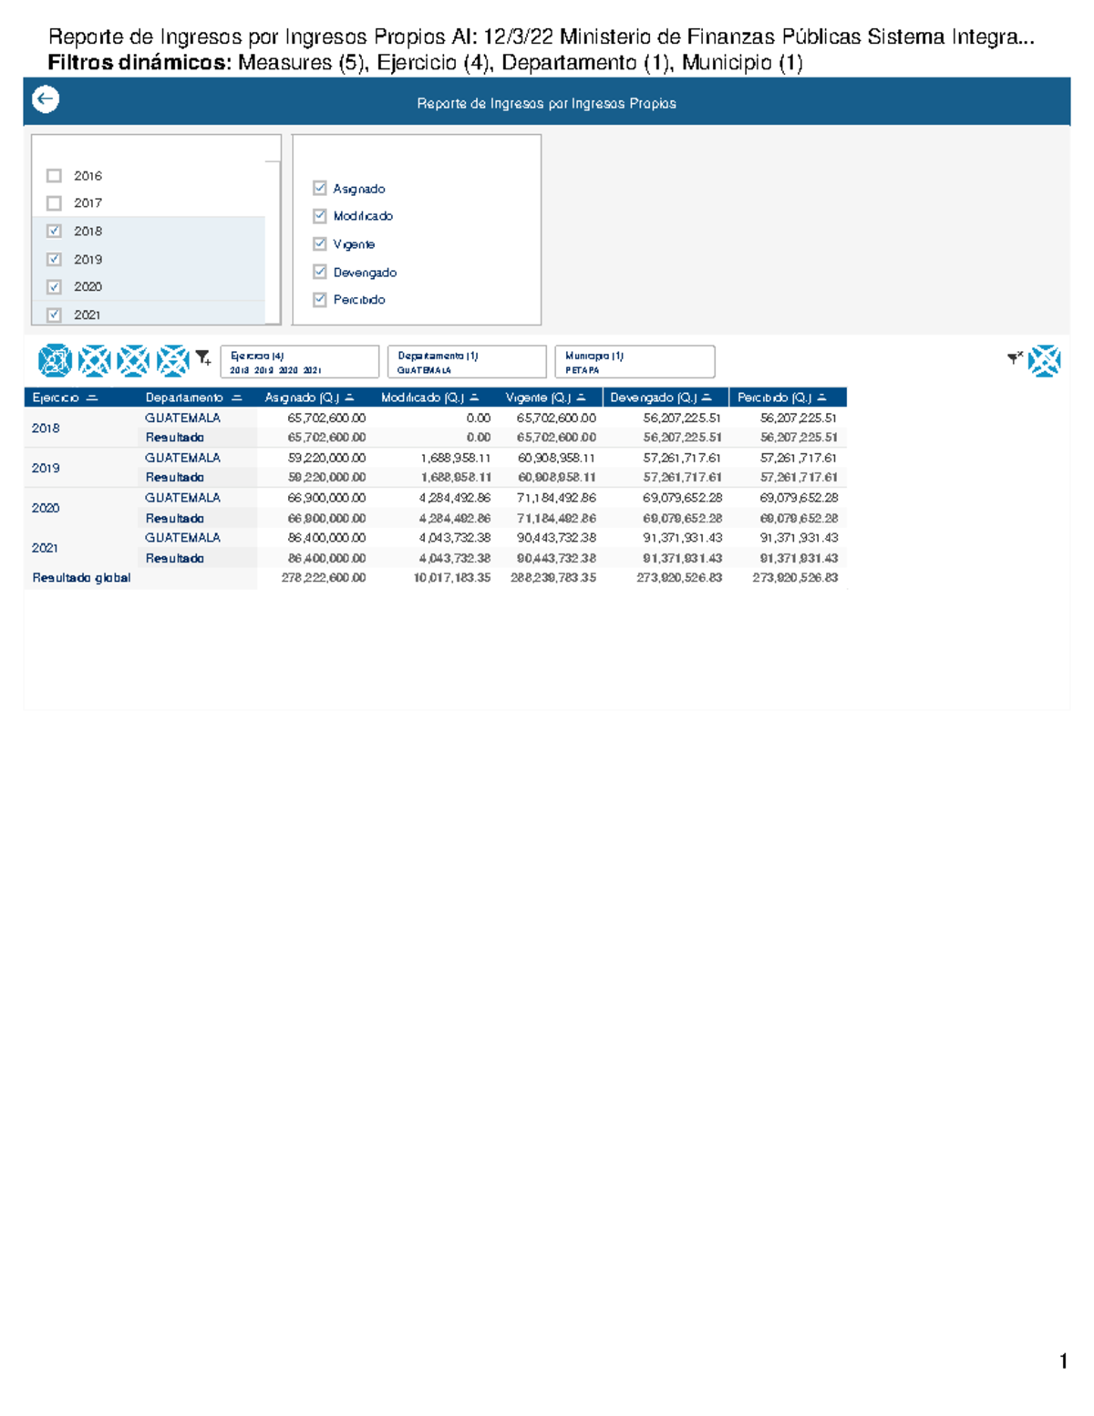Click GUATEMALA in the 2018 row
This screenshot has height=1416, width=1094.
click(x=182, y=418)
